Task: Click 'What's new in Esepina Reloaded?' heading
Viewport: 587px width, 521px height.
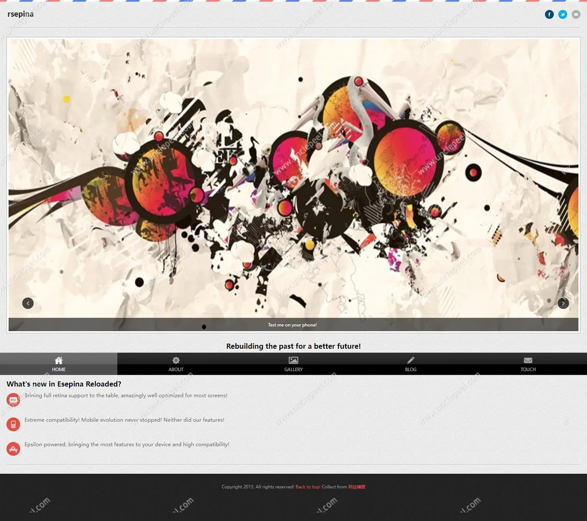Action: point(64,384)
